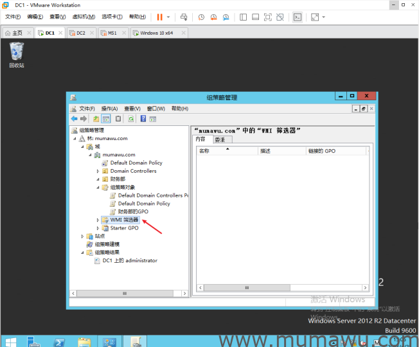The width and height of the screenshot is (419, 347).
Task: Select Default Domain Controllers Policy object
Action: (x=153, y=195)
